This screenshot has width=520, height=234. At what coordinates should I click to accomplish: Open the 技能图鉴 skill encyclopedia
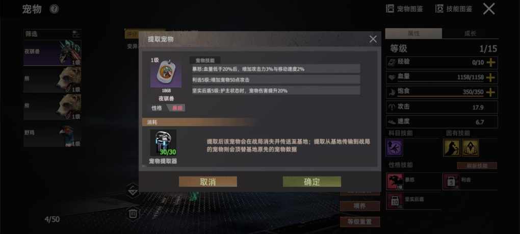pyautogui.click(x=454, y=9)
